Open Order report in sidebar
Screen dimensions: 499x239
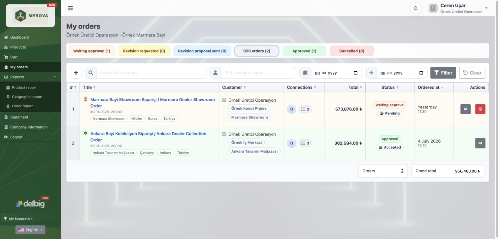[30, 106]
